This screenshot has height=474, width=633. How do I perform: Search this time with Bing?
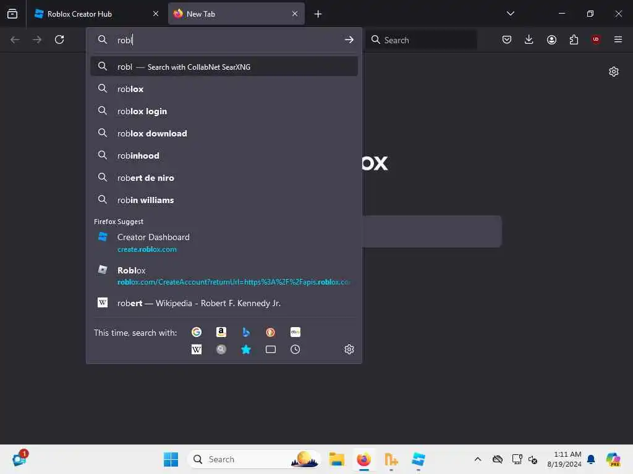(246, 331)
